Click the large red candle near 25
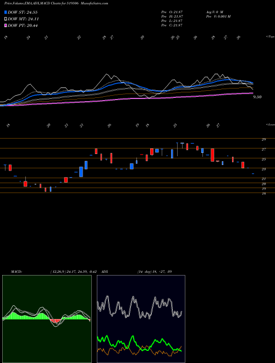This screenshot has width=275, height=363. (212, 155)
